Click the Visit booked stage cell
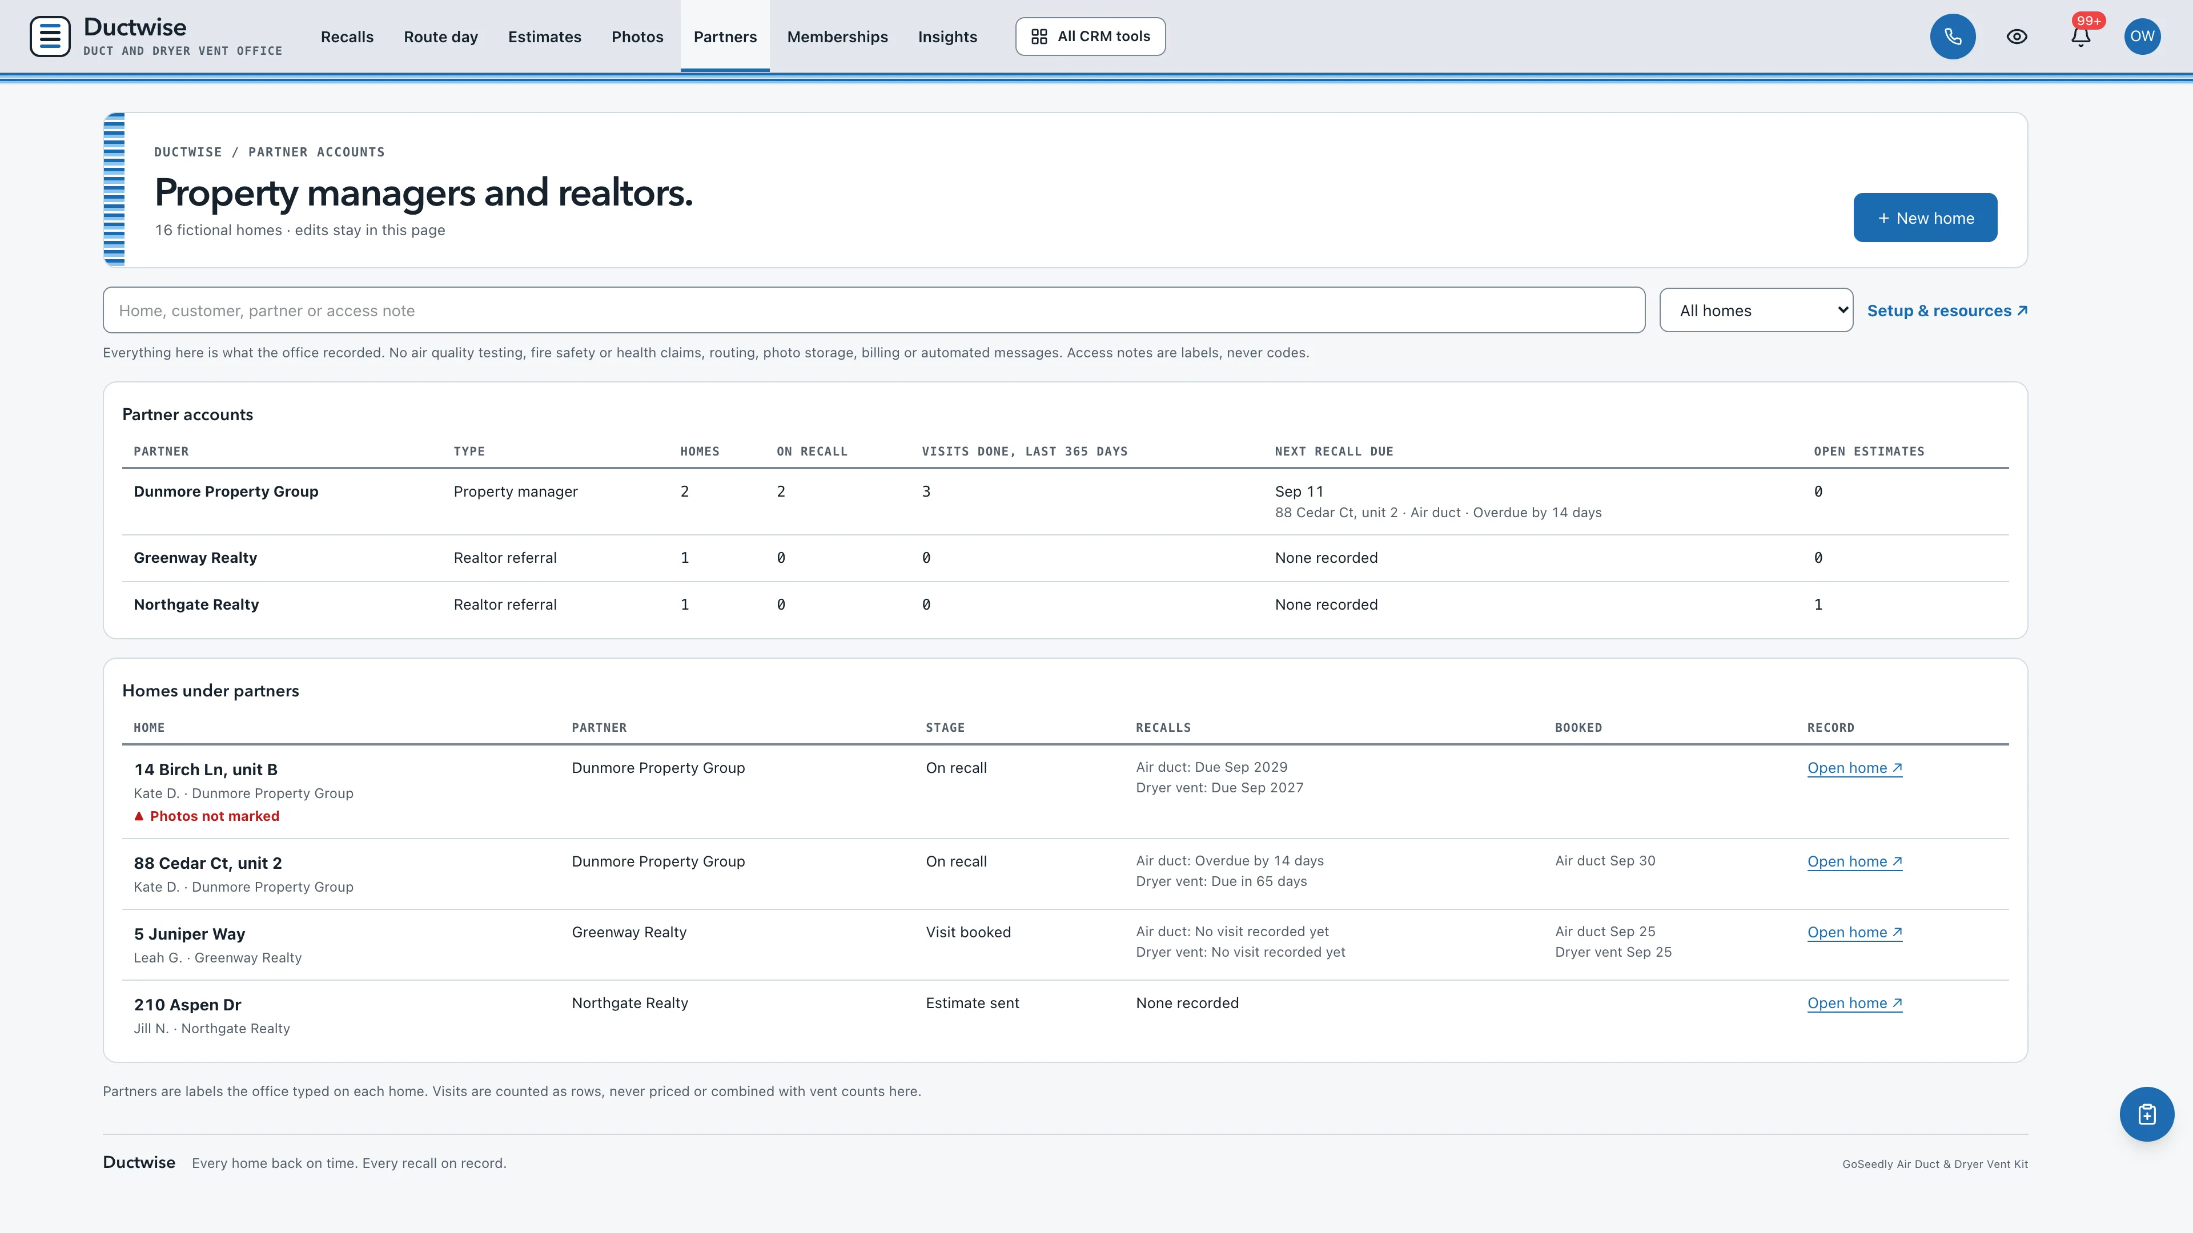 [969, 932]
